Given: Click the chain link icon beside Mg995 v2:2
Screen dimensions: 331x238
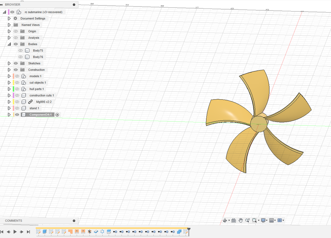Looking at the screenshot, I should pyautogui.click(x=31, y=102).
